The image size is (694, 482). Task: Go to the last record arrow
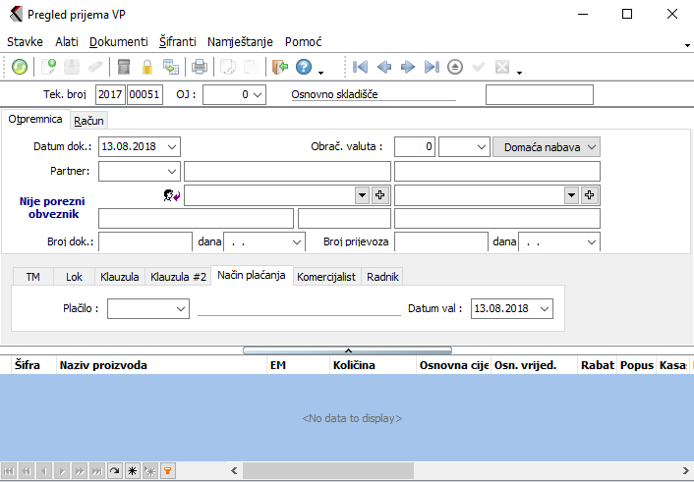(431, 68)
